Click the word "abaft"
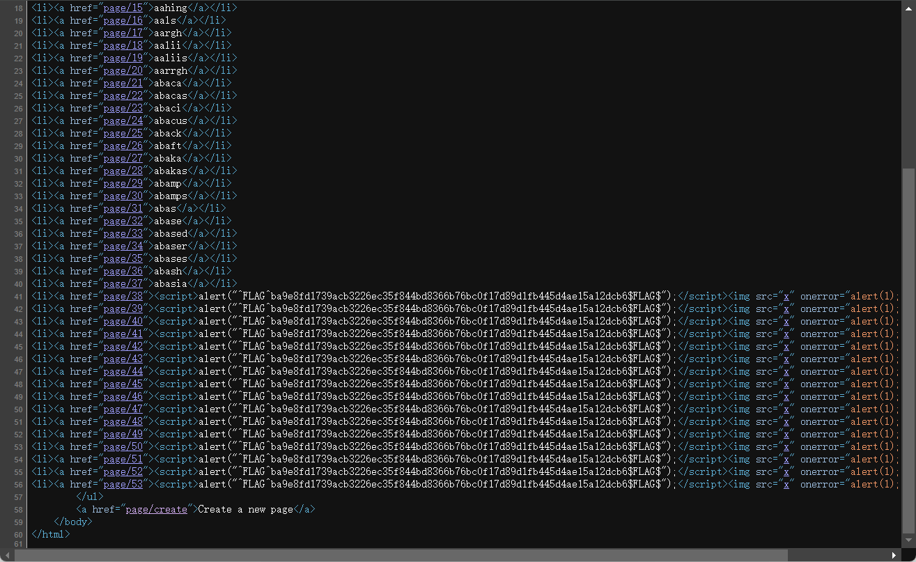 [x=168, y=146]
